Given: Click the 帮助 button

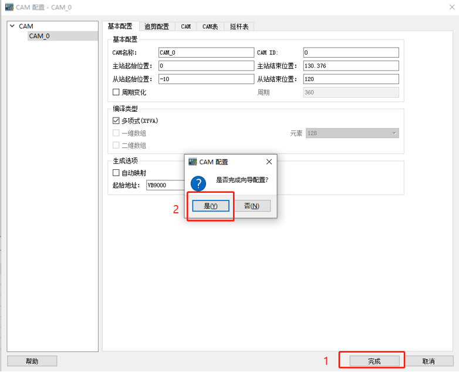Looking at the screenshot, I should (x=32, y=361).
